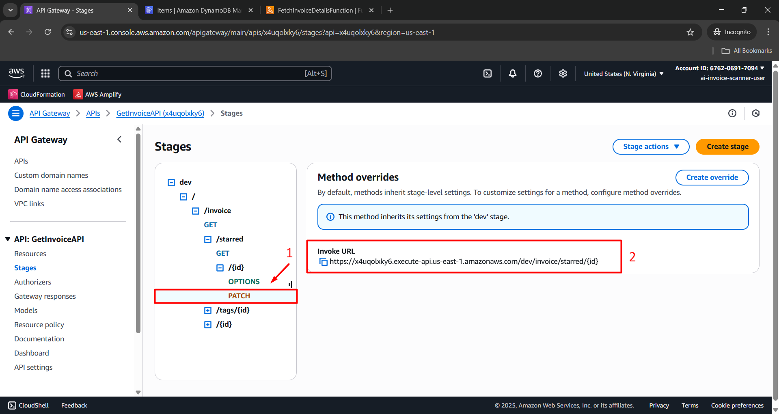Toggle the side navigation hamburger button

click(16, 113)
